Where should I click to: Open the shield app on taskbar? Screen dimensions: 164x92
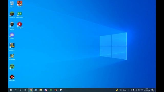(x=61, y=90)
